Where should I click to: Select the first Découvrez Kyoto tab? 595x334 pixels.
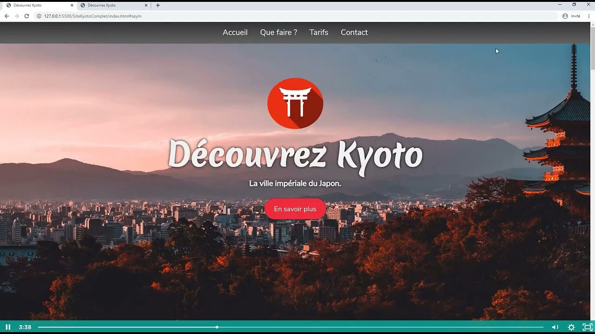click(40, 5)
